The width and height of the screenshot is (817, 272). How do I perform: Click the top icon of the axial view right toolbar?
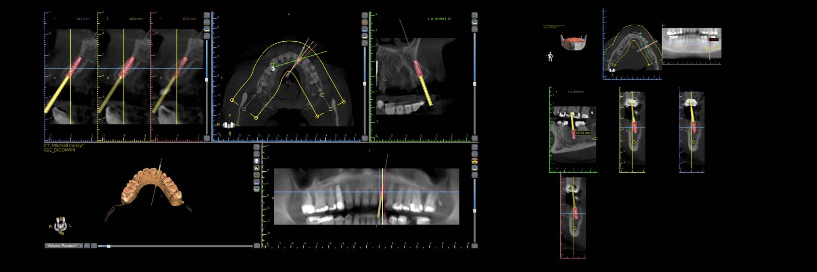(x=365, y=15)
